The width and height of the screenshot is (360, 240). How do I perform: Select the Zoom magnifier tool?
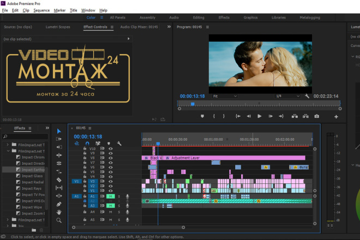pos(59,220)
